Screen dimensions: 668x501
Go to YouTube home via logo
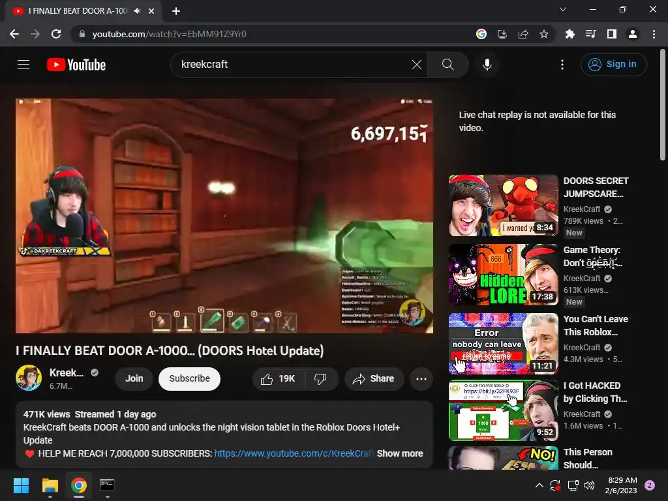pos(76,65)
